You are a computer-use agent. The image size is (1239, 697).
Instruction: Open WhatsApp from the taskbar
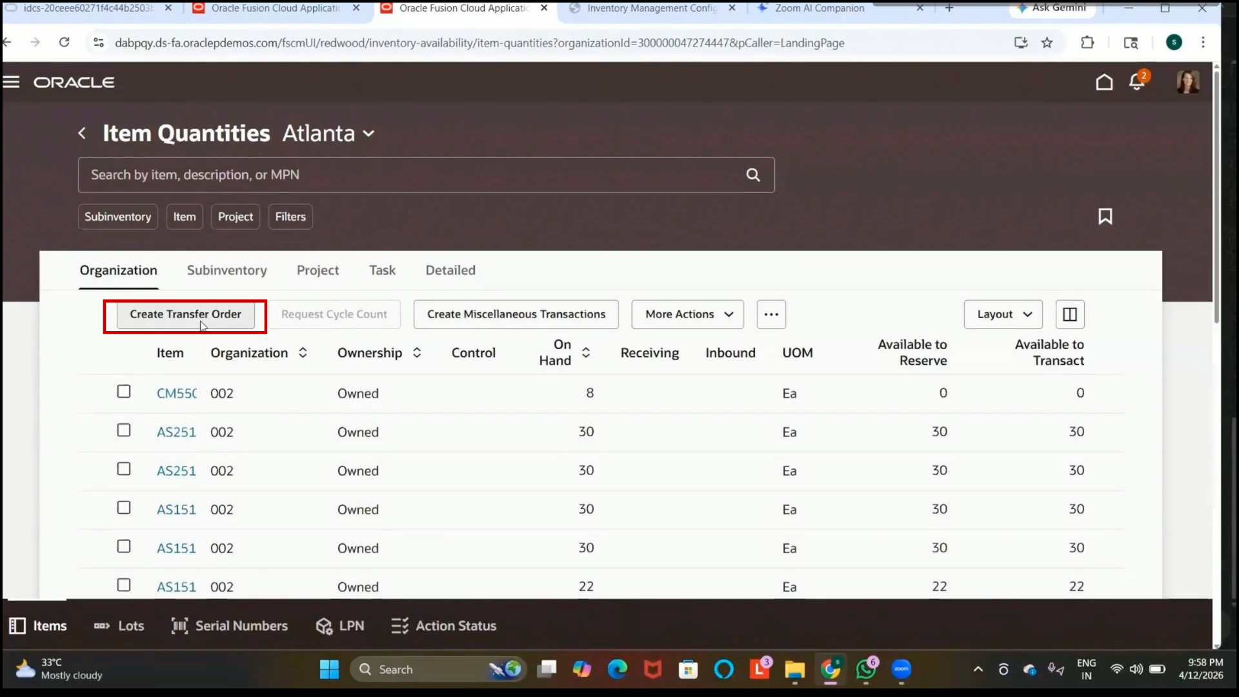tap(865, 669)
